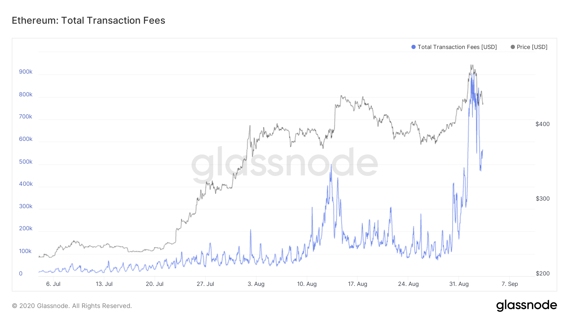Select the 3. Aug date label

[256, 284]
